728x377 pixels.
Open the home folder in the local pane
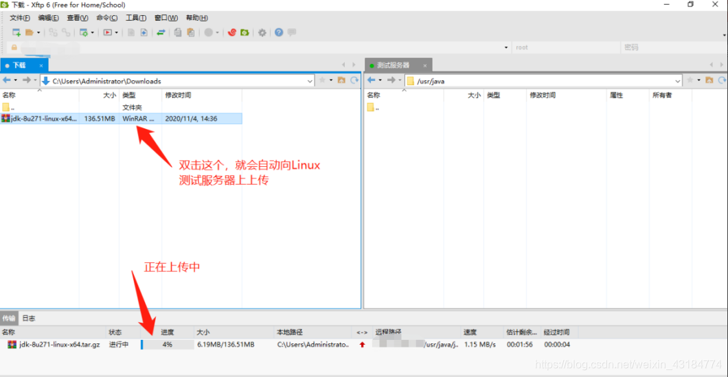coord(341,80)
